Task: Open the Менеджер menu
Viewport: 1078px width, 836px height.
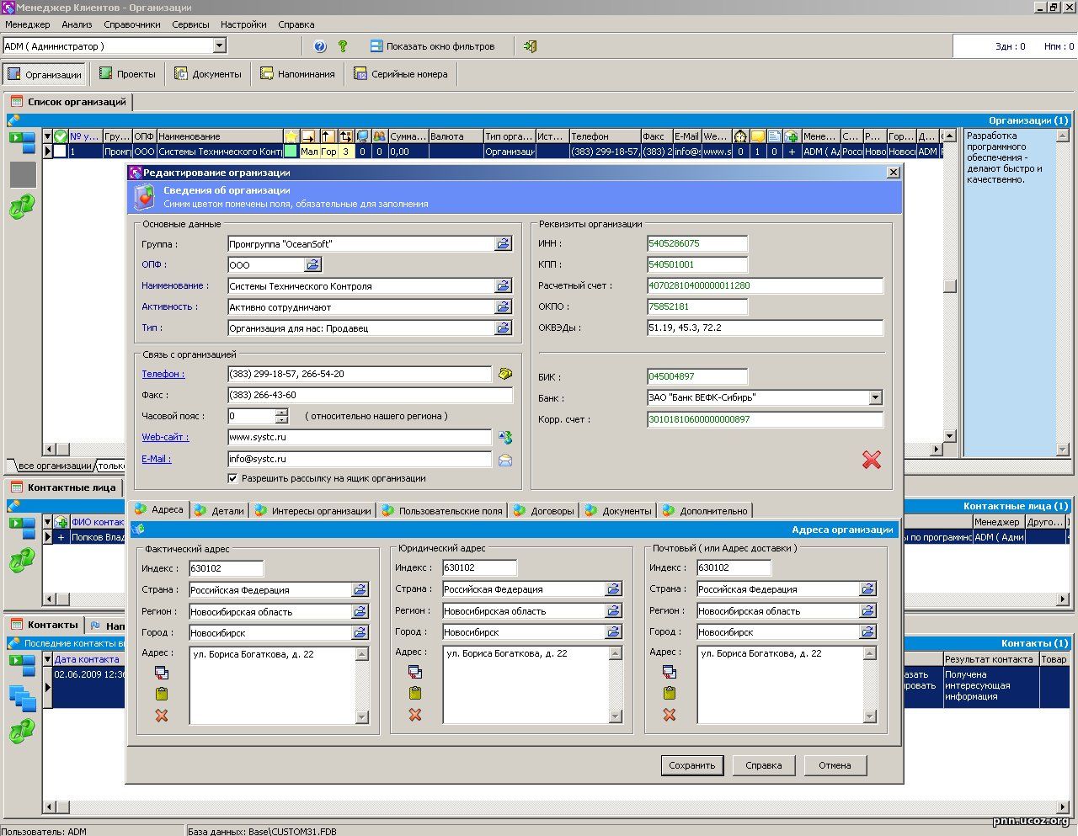Action: pos(28,24)
